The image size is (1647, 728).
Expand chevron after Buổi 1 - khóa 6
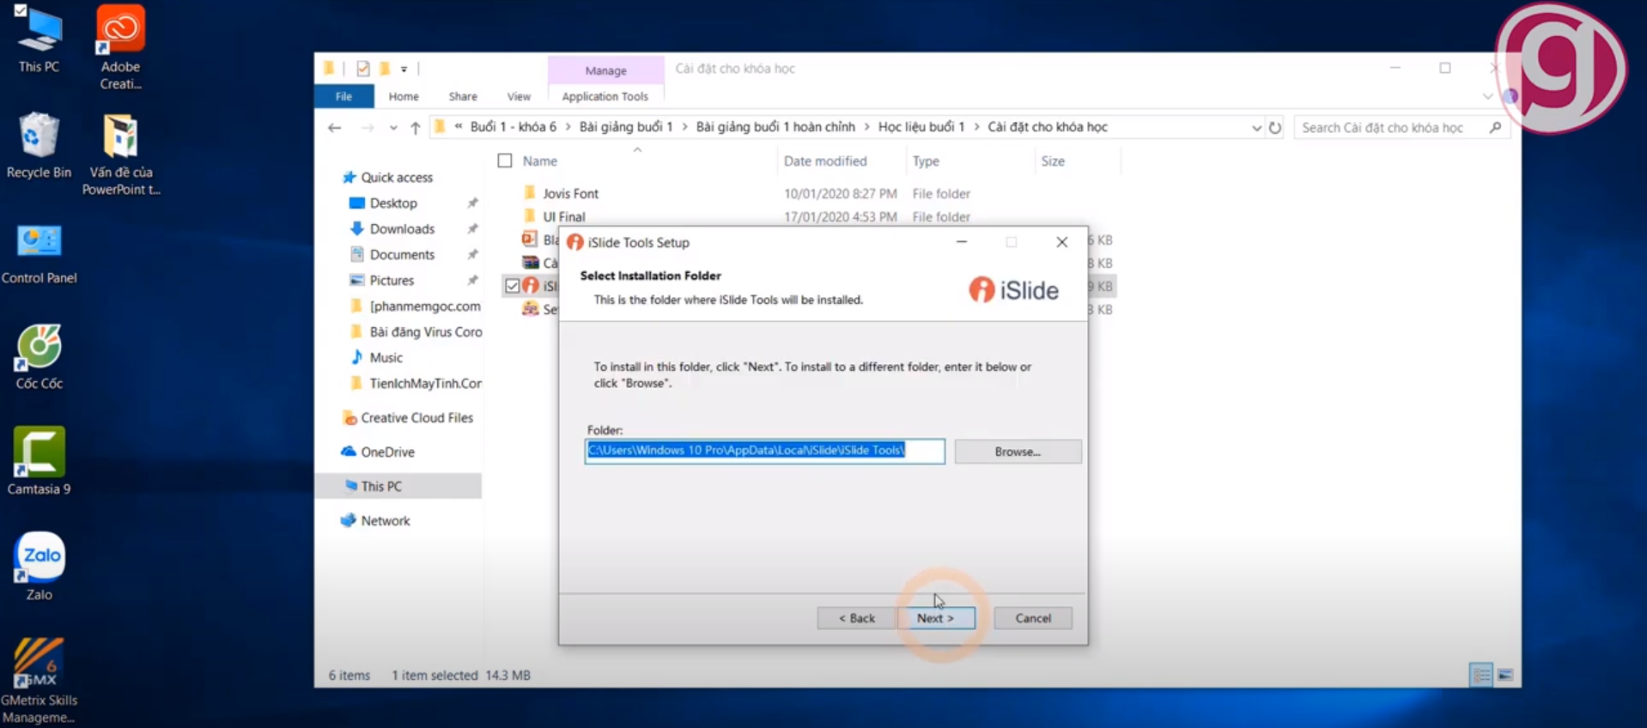coord(568,127)
